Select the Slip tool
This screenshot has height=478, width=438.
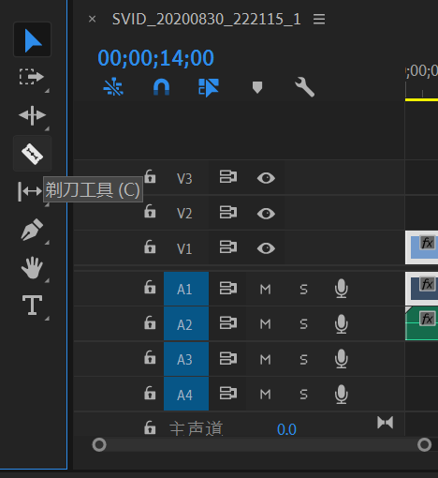[30, 191]
